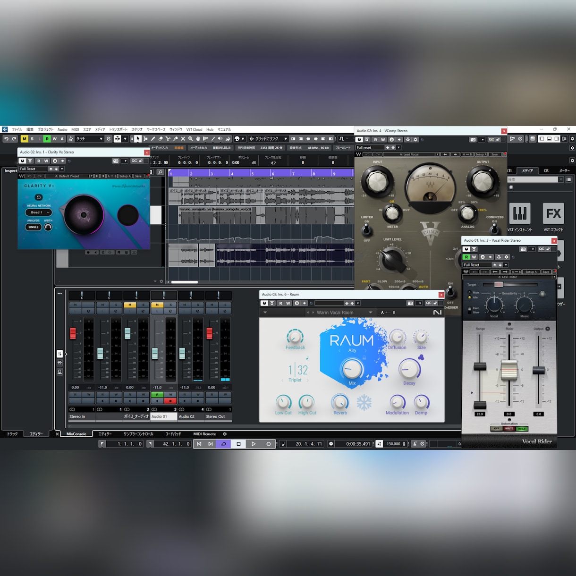Select the Mute X tool
Viewport: 576px width, 576px height.
coord(183,139)
